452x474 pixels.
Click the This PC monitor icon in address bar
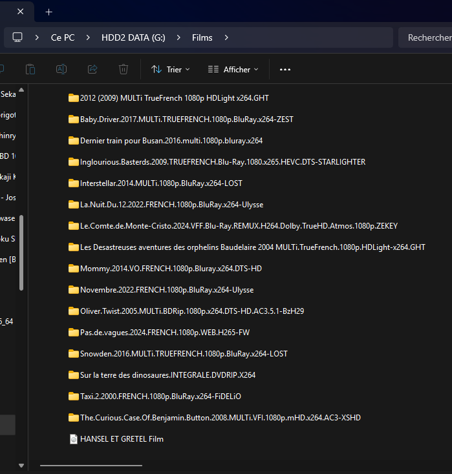(x=17, y=37)
